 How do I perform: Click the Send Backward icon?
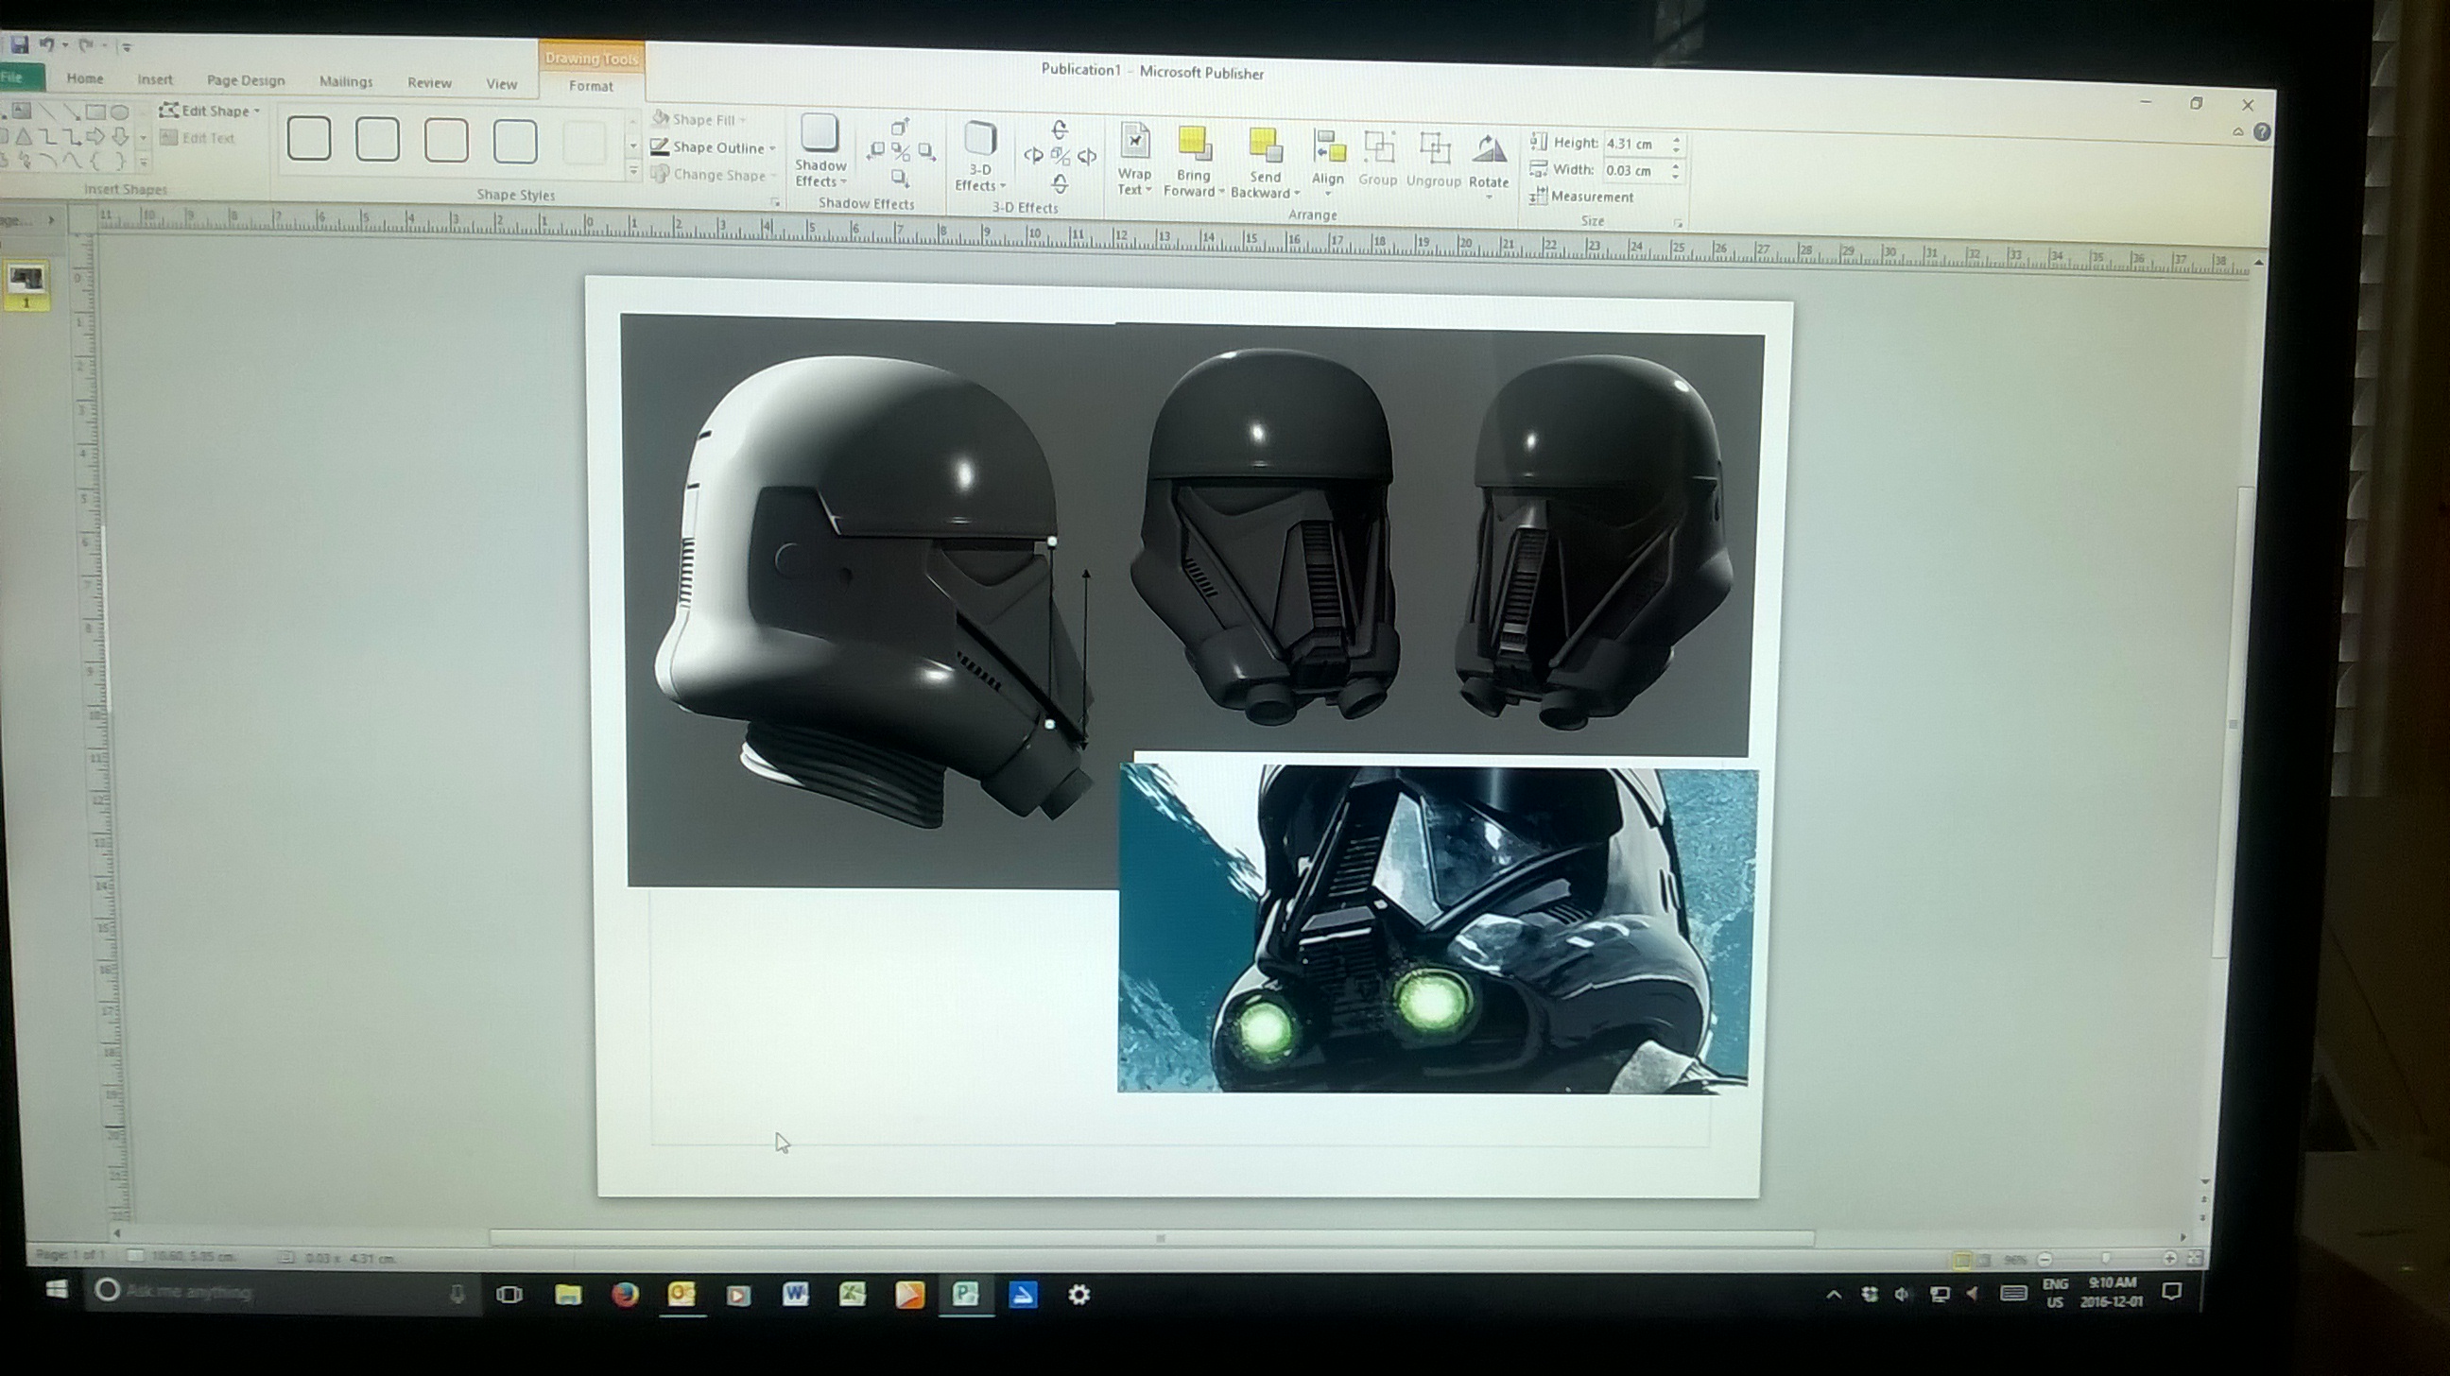click(1265, 147)
